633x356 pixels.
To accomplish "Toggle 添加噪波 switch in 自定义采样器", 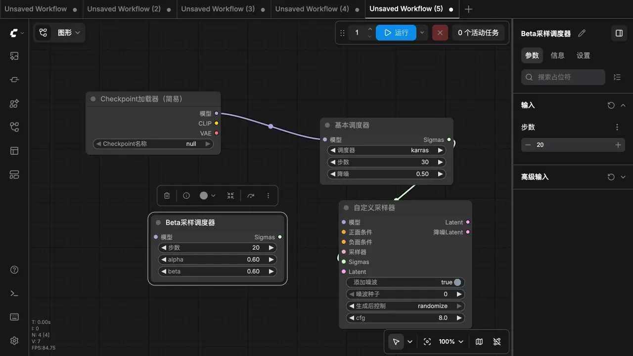I will pos(406,282).
